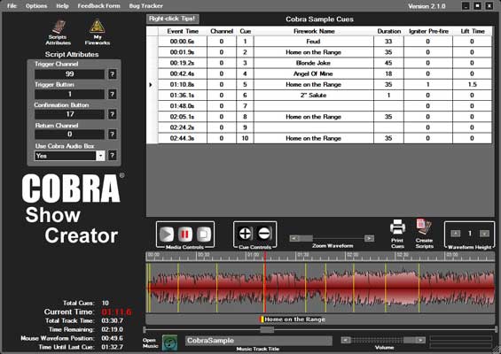Start playback with the play button
Screen dimensions: 501x354
point(167,235)
